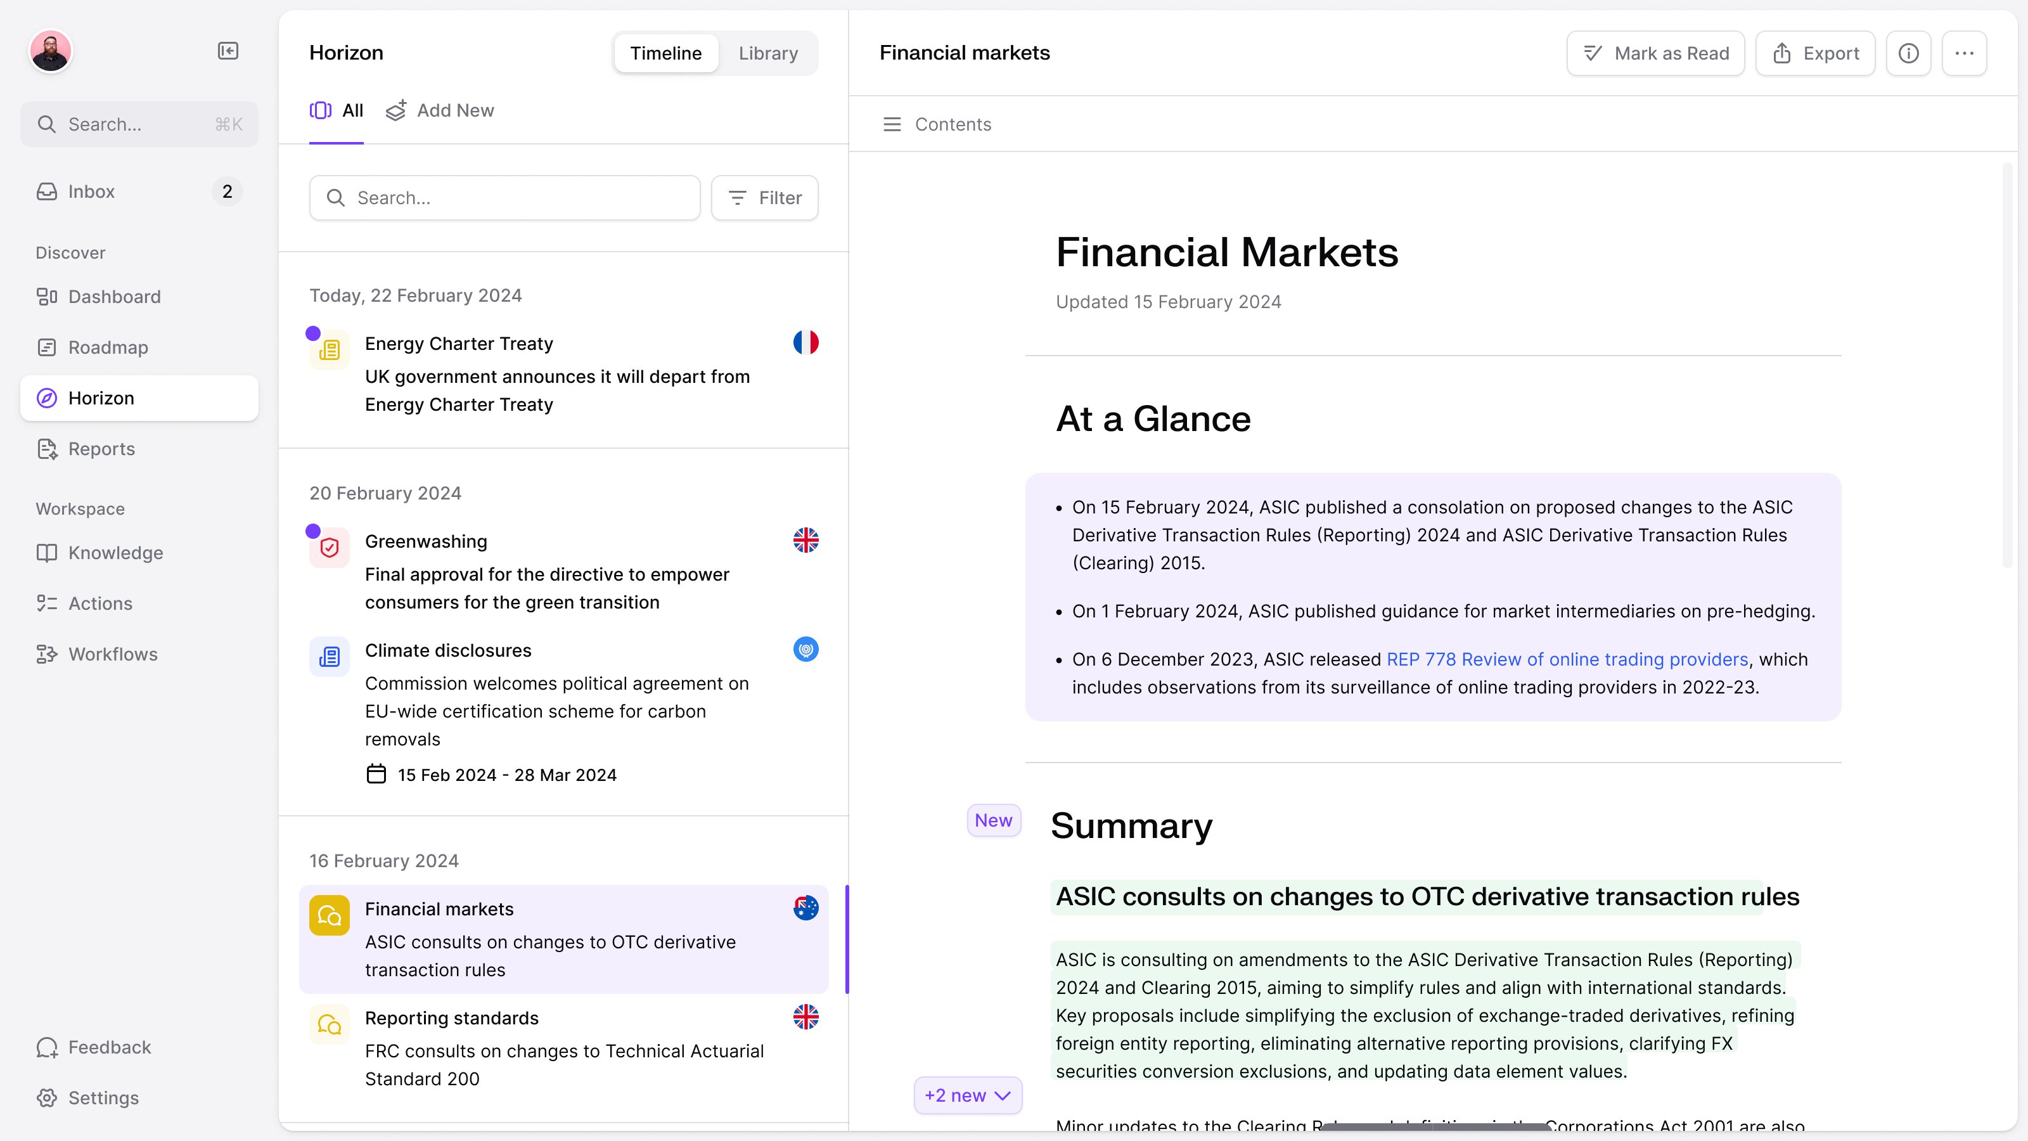Select the All tab
2028x1141 pixels.
coord(336,110)
